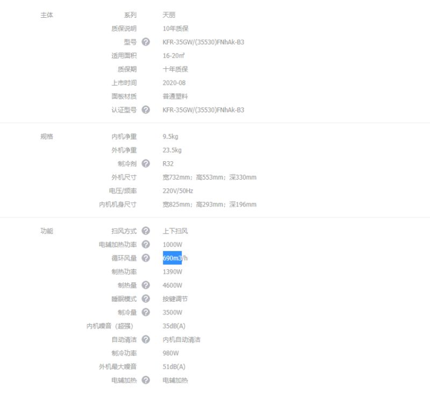This screenshot has height=393, width=430.
Task: Select the 规格 section heading
Action: point(47,137)
